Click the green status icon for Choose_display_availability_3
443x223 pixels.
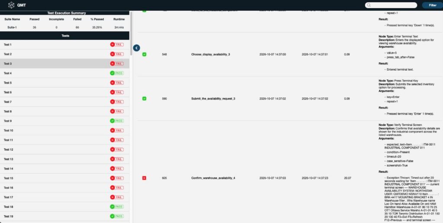pyautogui.click(x=144, y=54)
